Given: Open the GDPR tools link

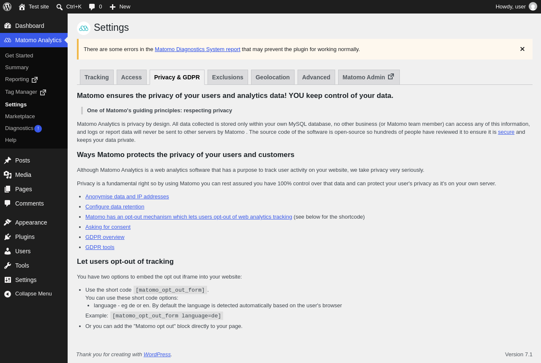Looking at the screenshot, I should coord(100,247).
